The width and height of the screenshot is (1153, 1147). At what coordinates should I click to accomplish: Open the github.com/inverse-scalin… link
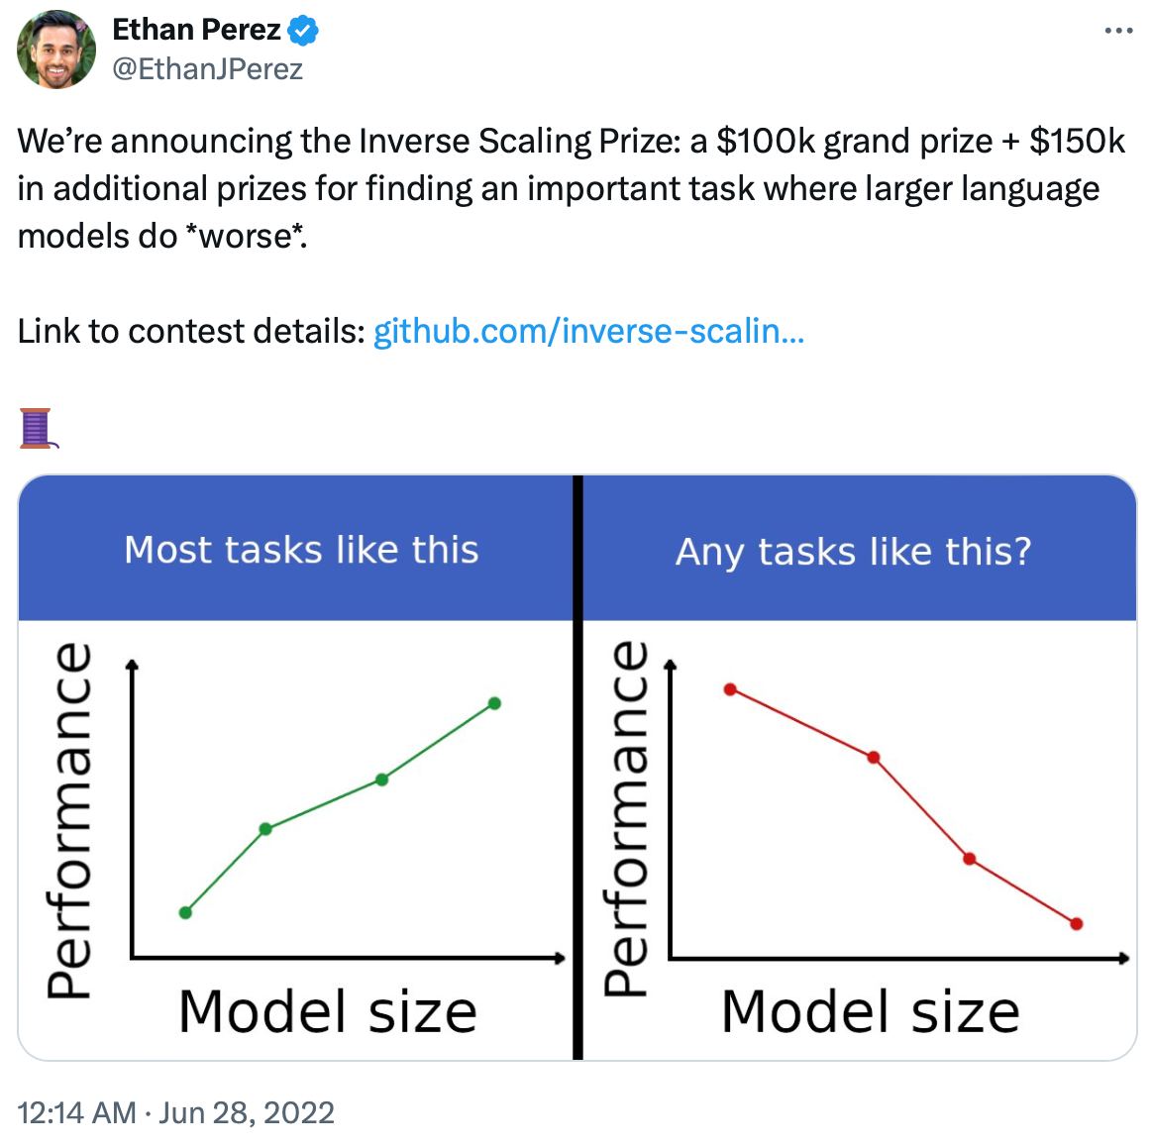click(588, 331)
